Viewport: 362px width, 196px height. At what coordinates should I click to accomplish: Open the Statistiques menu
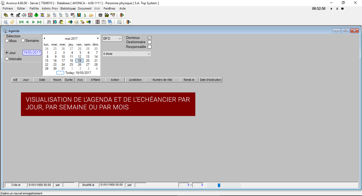68,8
